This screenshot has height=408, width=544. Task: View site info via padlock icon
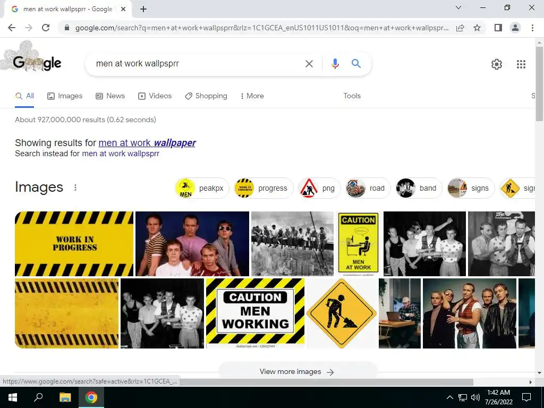pyautogui.click(x=67, y=28)
